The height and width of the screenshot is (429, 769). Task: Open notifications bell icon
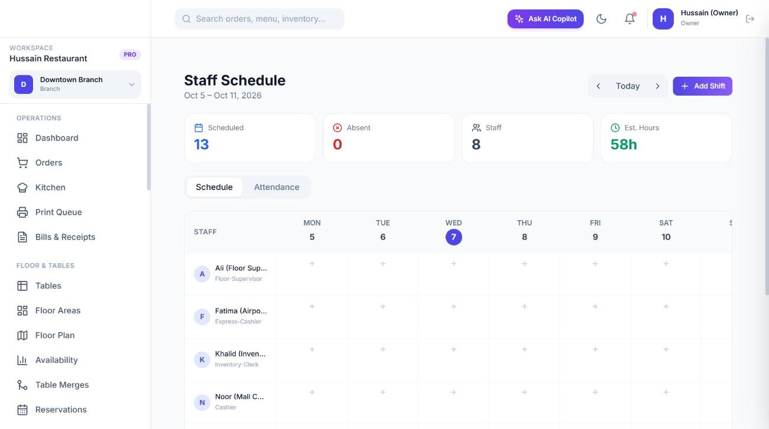point(630,19)
